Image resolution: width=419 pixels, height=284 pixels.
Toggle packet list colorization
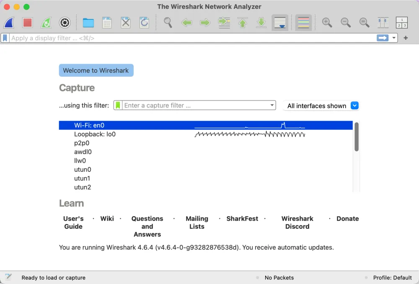coord(303,23)
